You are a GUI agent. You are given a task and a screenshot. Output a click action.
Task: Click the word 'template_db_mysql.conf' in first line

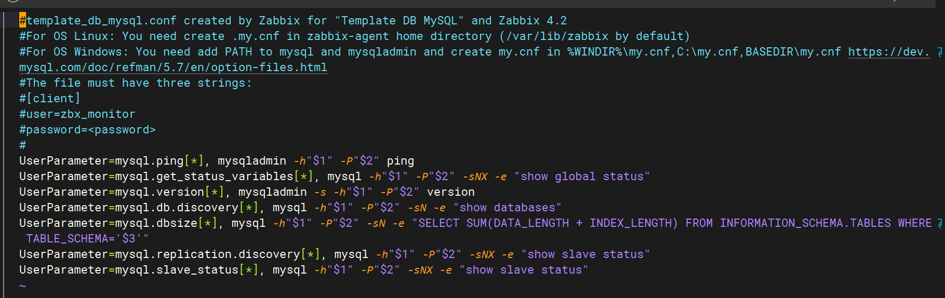(101, 21)
